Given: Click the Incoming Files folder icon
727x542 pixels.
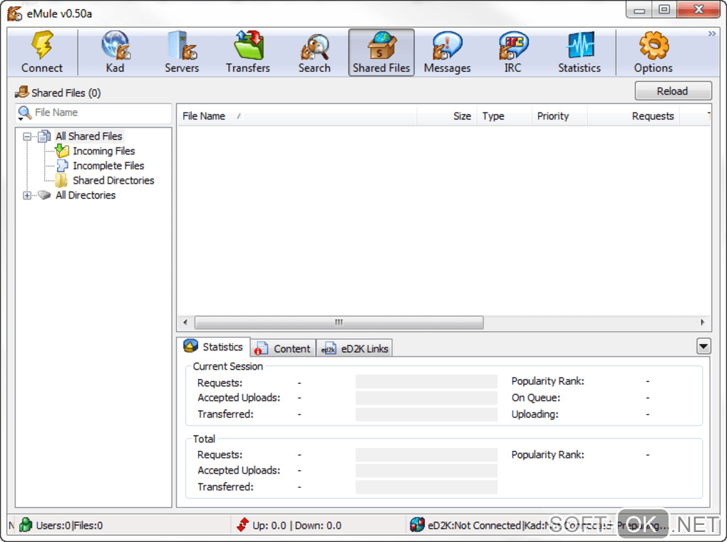Looking at the screenshot, I should pos(62,150).
